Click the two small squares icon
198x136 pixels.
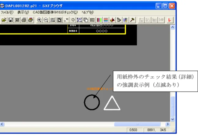pos(66,20)
